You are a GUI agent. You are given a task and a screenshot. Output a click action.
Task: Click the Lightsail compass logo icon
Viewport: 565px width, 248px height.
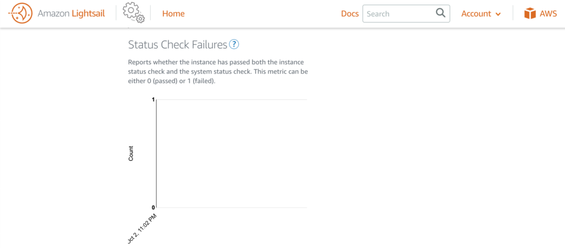(20, 14)
